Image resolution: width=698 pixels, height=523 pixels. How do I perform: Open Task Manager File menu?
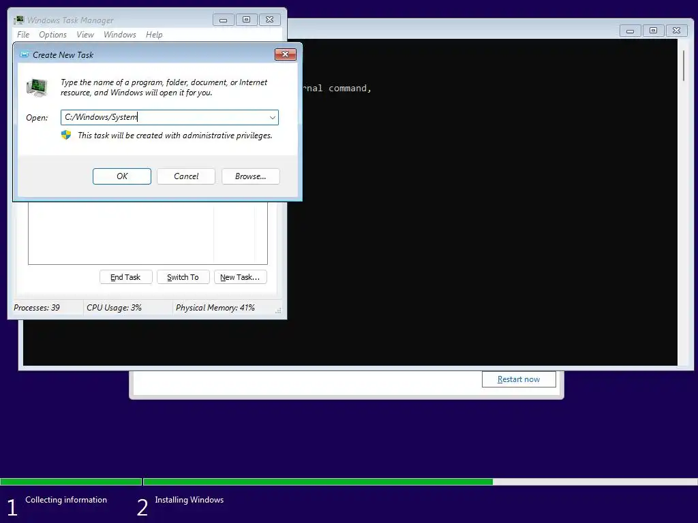pyautogui.click(x=23, y=35)
